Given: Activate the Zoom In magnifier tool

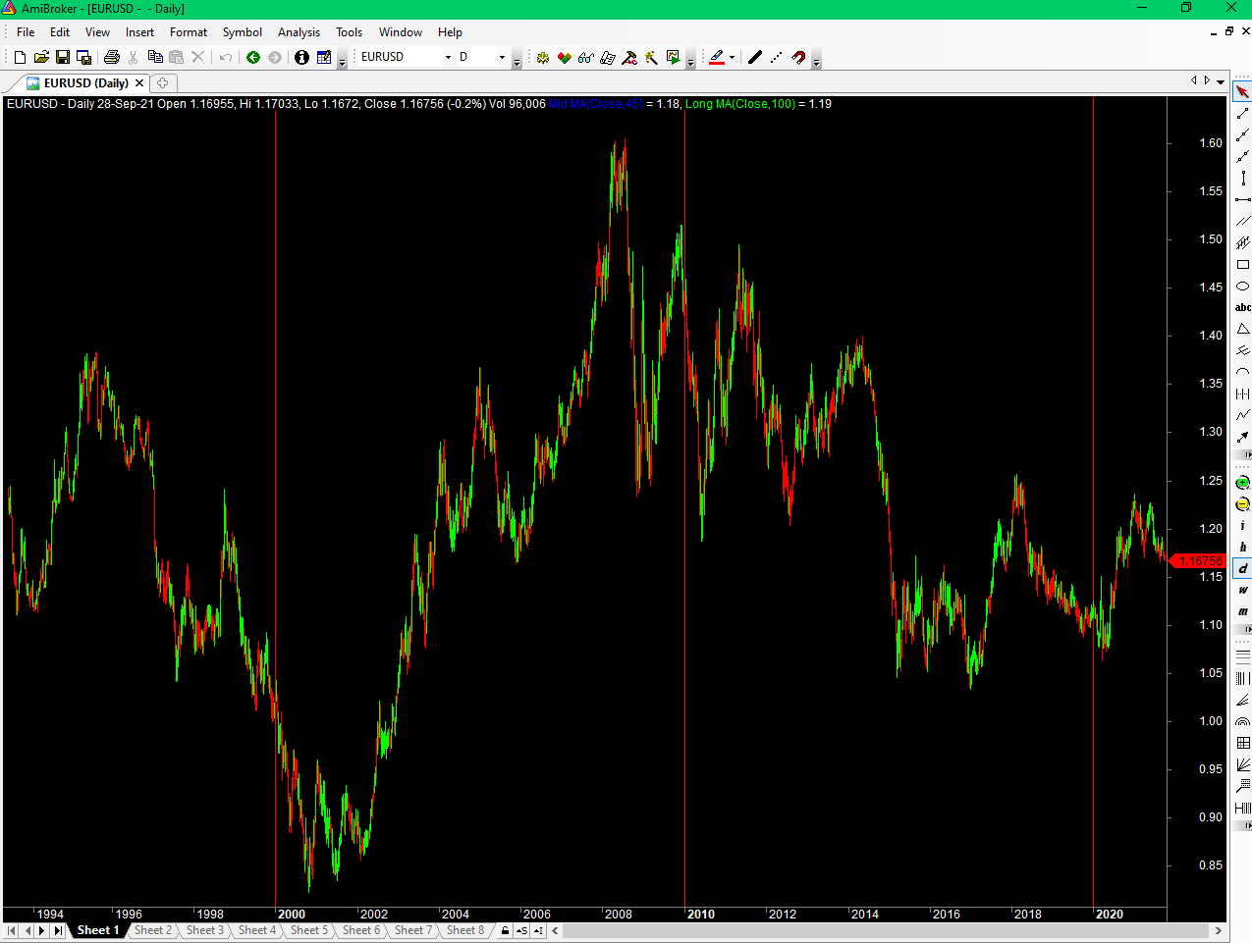Looking at the screenshot, I should coord(1242,482).
